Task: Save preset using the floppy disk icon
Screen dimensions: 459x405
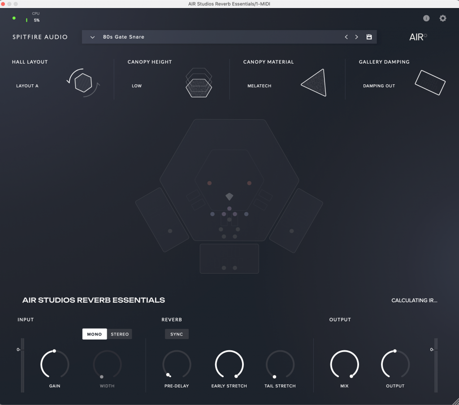Action: coord(369,37)
